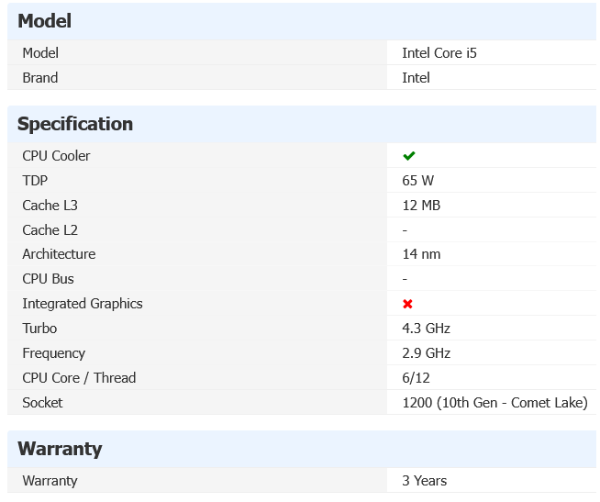Select the Intel Core i5 model value
Image resolution: width=600 pixels, height=502 pixels.
pos(439,53)
